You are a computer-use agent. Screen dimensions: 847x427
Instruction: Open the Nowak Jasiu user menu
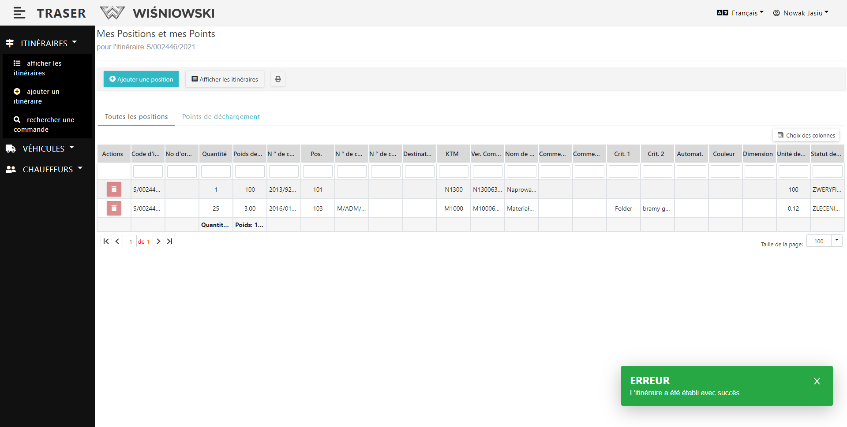[x=801, y=13]
